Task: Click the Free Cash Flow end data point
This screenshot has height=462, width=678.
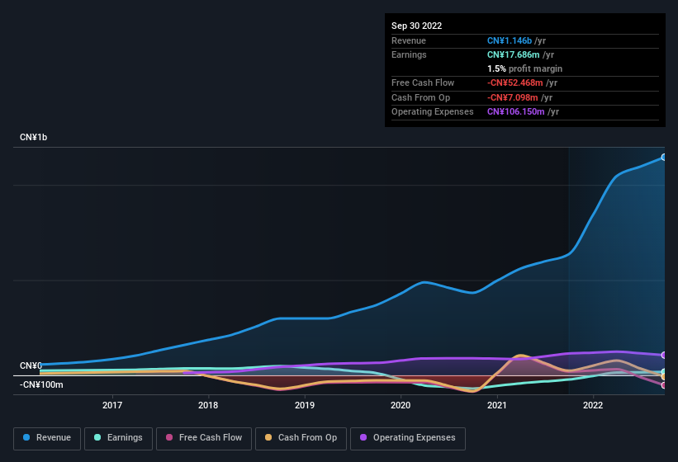Action: point(664,385)
